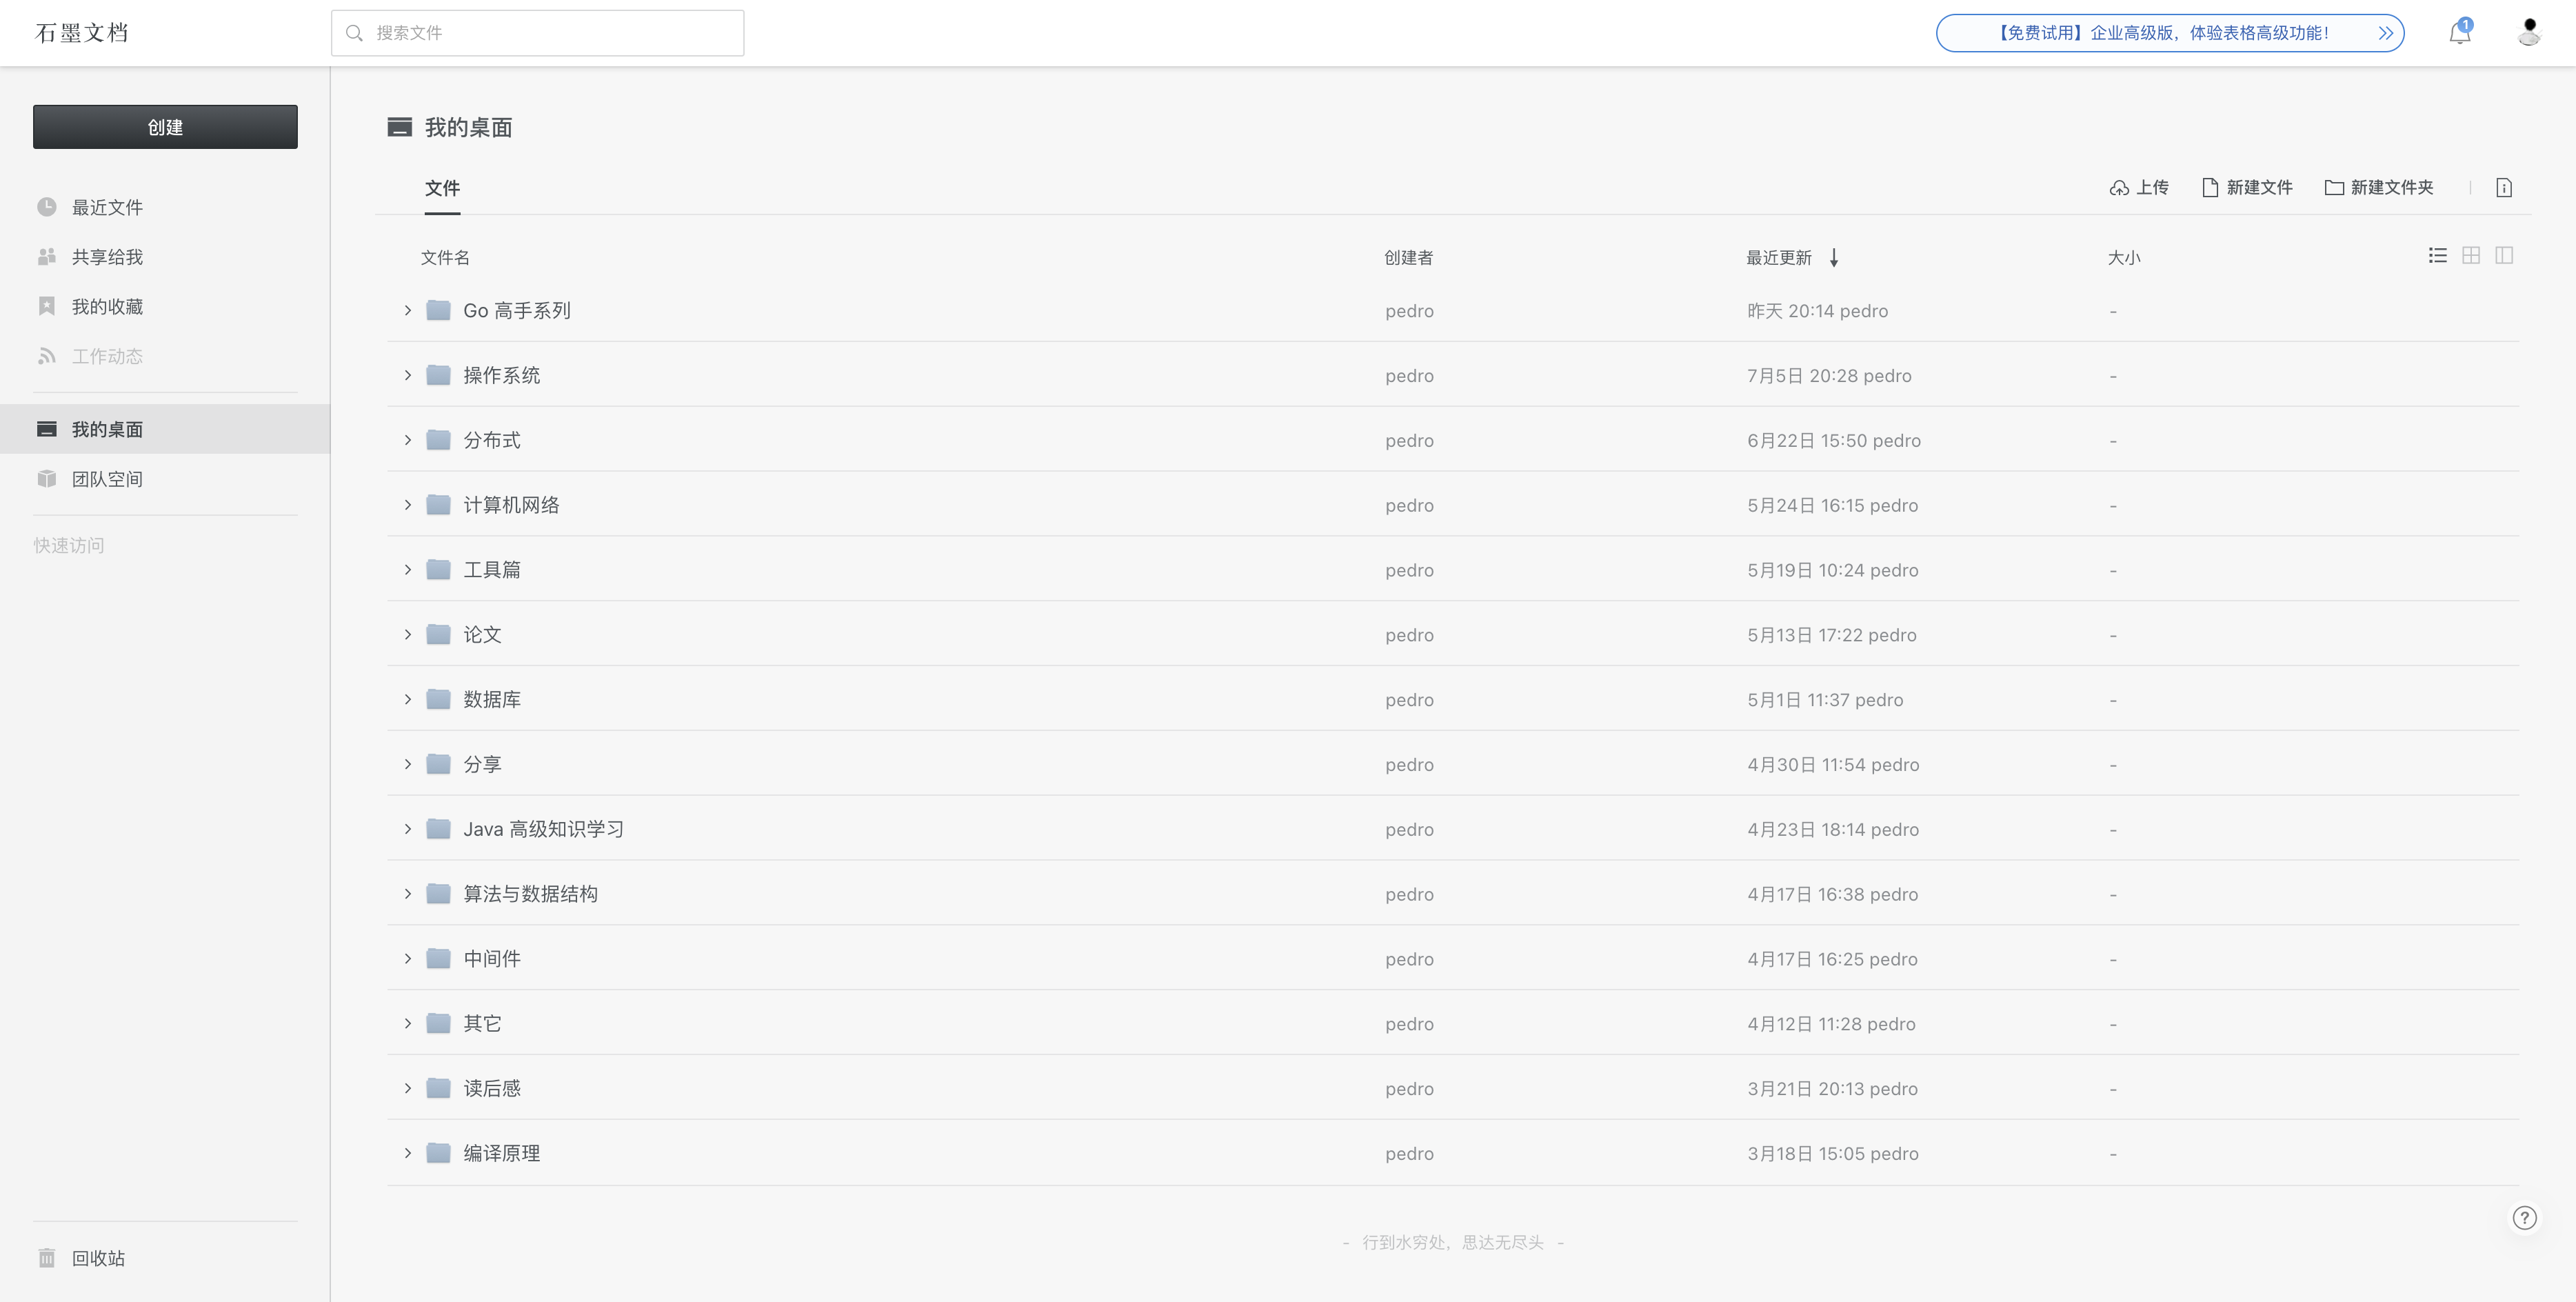Click the user avatar icon
The height and width of the screenshot is (1302, 2576).
point(2529,33)
